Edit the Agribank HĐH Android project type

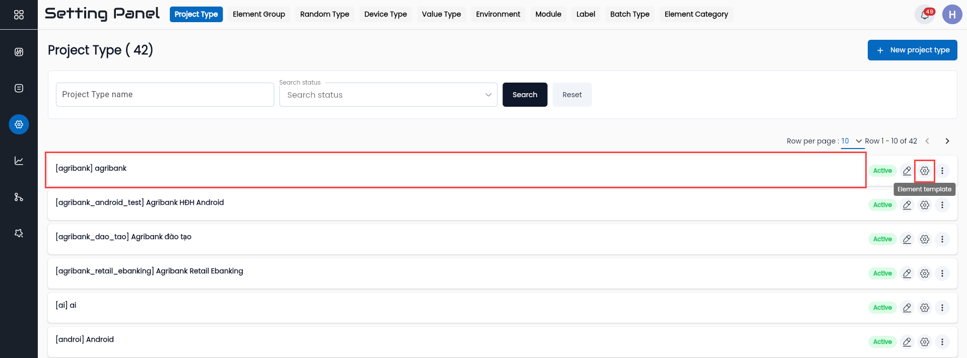[x=907, y=205]
